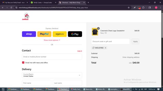Open the pink Chrome profile avatar
The height and width of the screenshot is (91, 163).
coord(156,8)
